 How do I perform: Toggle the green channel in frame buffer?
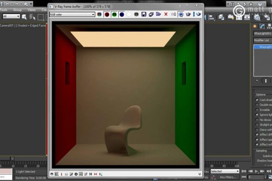pos(114,14)
